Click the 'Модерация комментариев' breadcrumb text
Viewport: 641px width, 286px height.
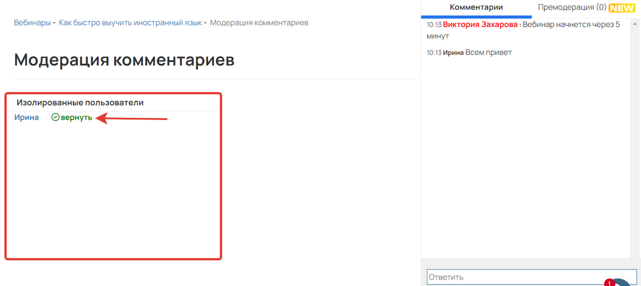259,23
